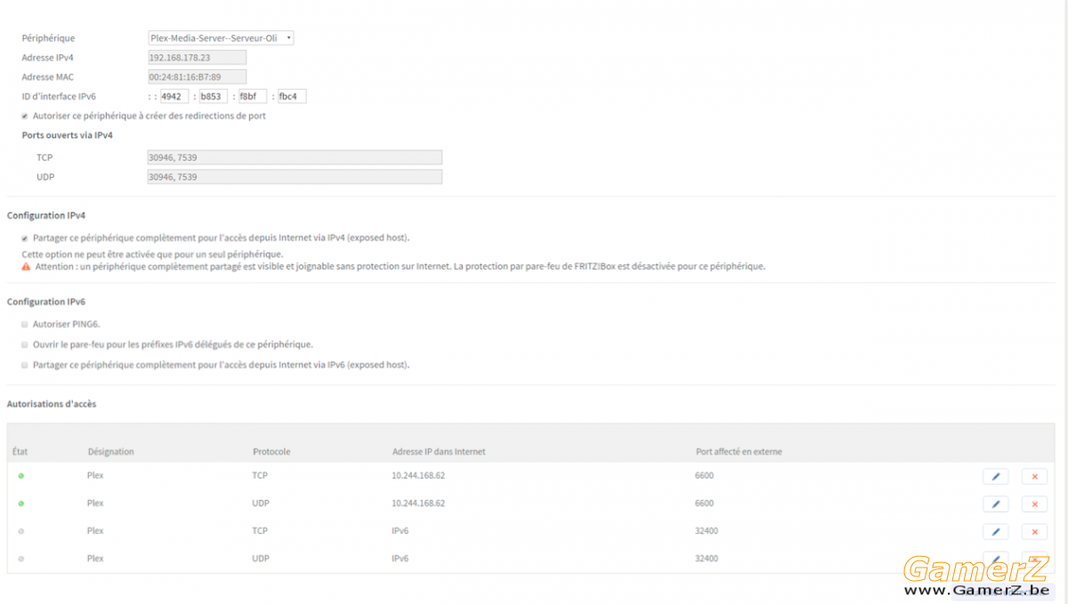Edit the Plex TCP rule on port 6600
Image resolution: width=1068 pixels, height=604 pixels.
pos(995,476)
